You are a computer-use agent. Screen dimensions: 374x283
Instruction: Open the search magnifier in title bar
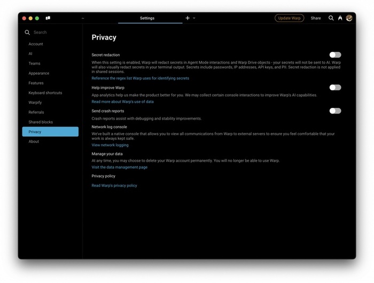coord(331,18)
